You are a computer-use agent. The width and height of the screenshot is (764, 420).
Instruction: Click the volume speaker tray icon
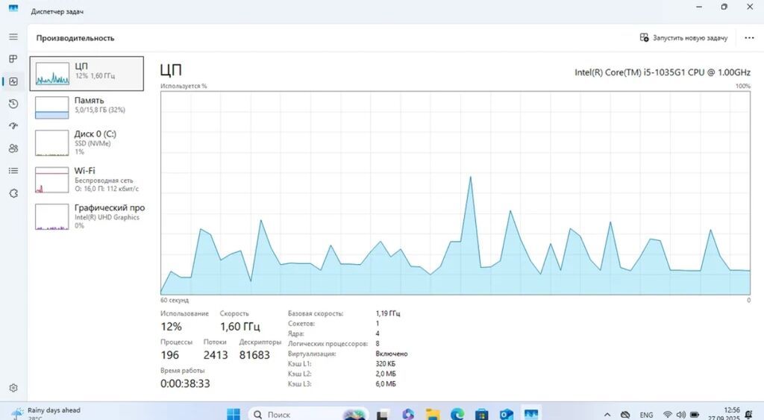[x=681, y=415]
